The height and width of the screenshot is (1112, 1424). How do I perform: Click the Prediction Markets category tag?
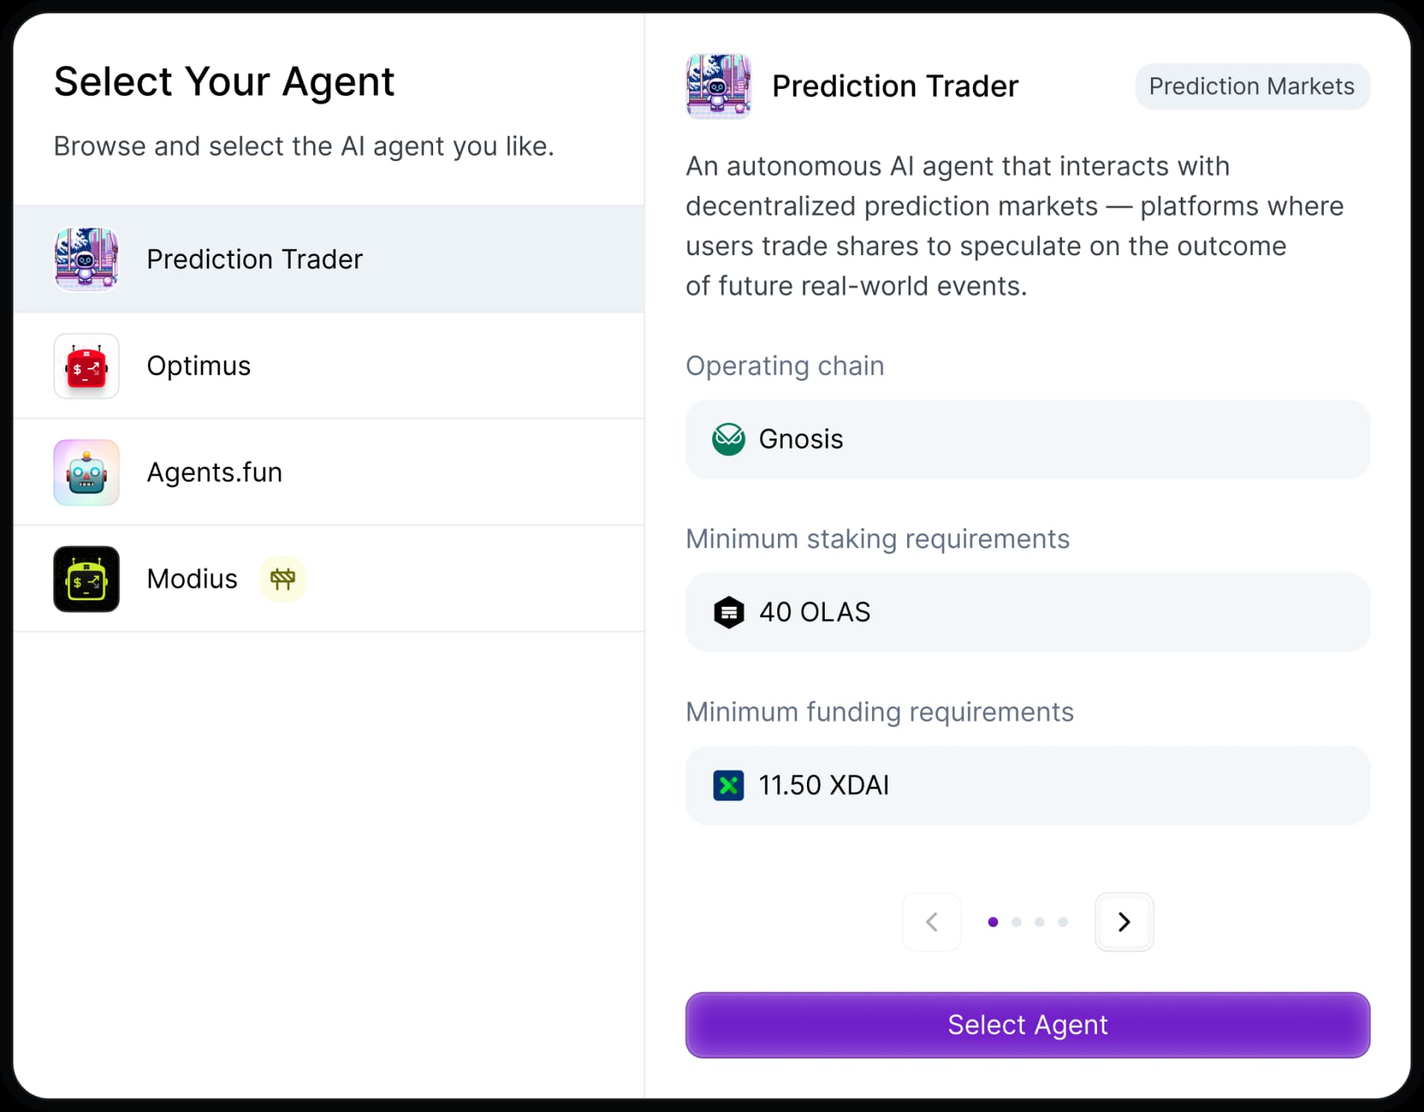click(1251, 86)
